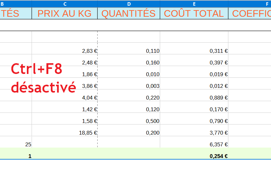The image size is (271, 170).
Task: Select the quantity cell showing 0,500
Action: [x=129, y=121]
